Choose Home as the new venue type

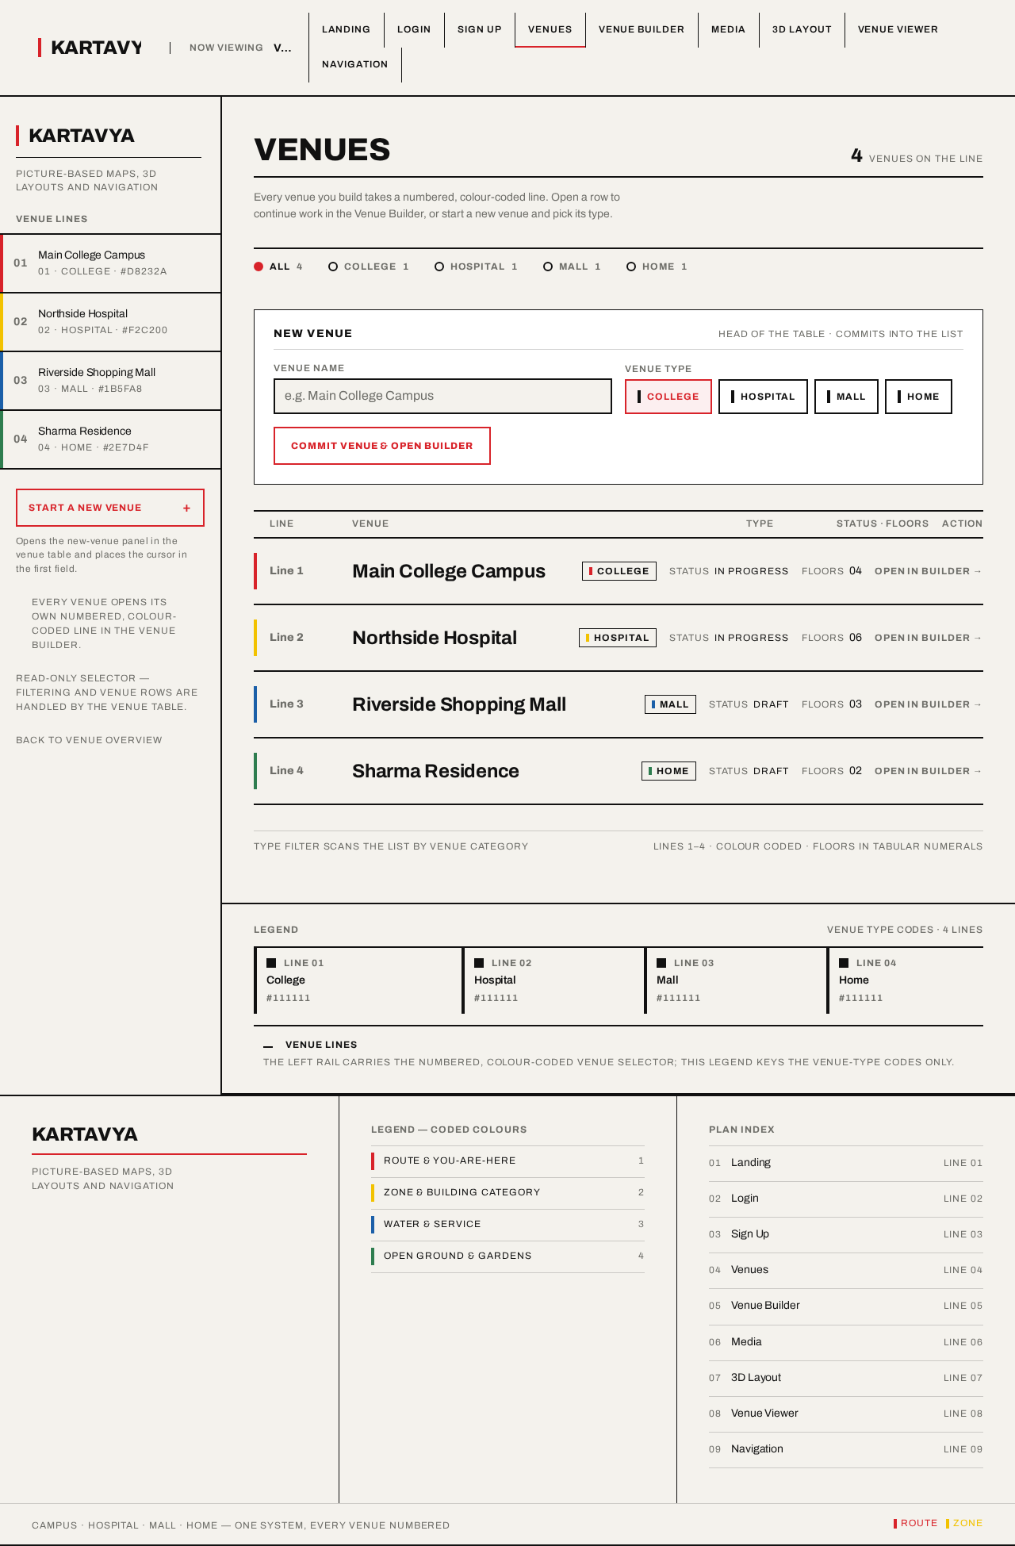(918, 397)
